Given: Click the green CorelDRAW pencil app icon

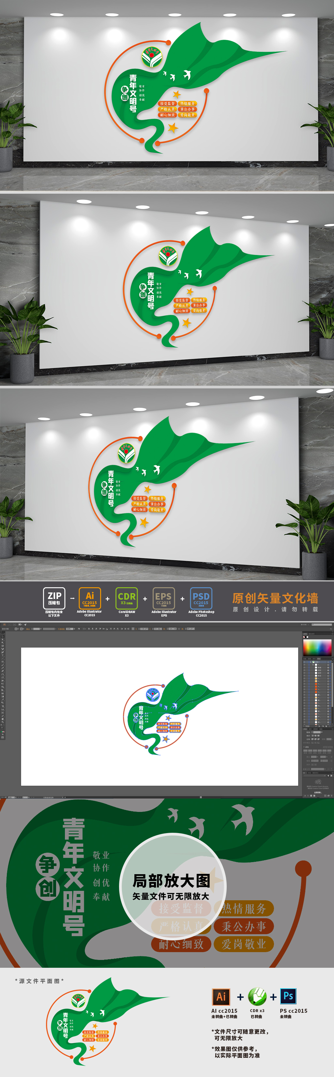Looking at the screenshot, I should click(257, 996).
